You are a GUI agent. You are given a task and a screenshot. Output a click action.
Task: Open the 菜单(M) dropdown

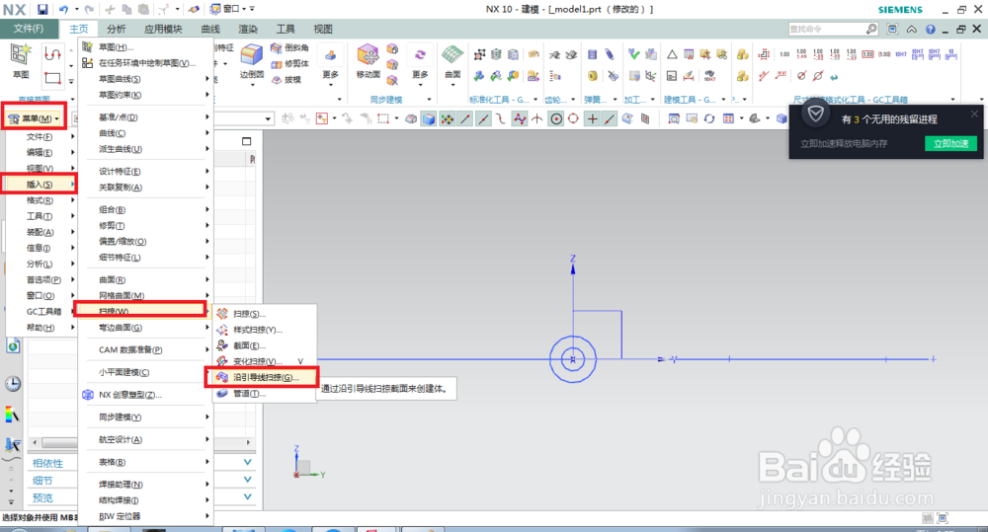(34, 118)
